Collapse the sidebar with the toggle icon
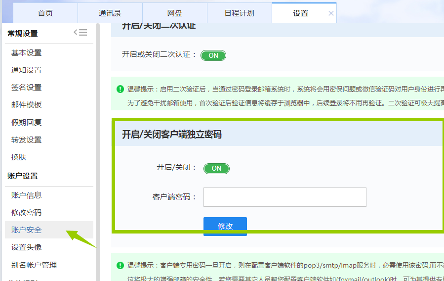The width and height of the screenshot is (444, 281). pyautogui.click(x=81, y=33)
